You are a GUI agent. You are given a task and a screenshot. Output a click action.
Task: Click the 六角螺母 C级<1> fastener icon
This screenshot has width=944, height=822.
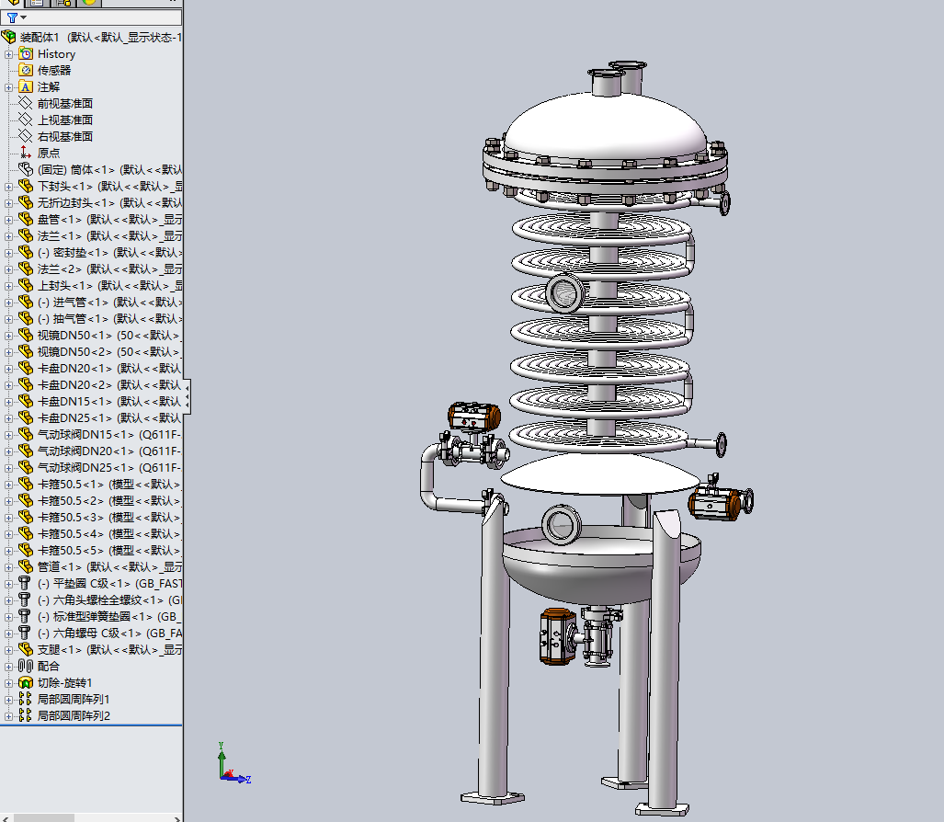pyautogui.click(x=25, y=633)
